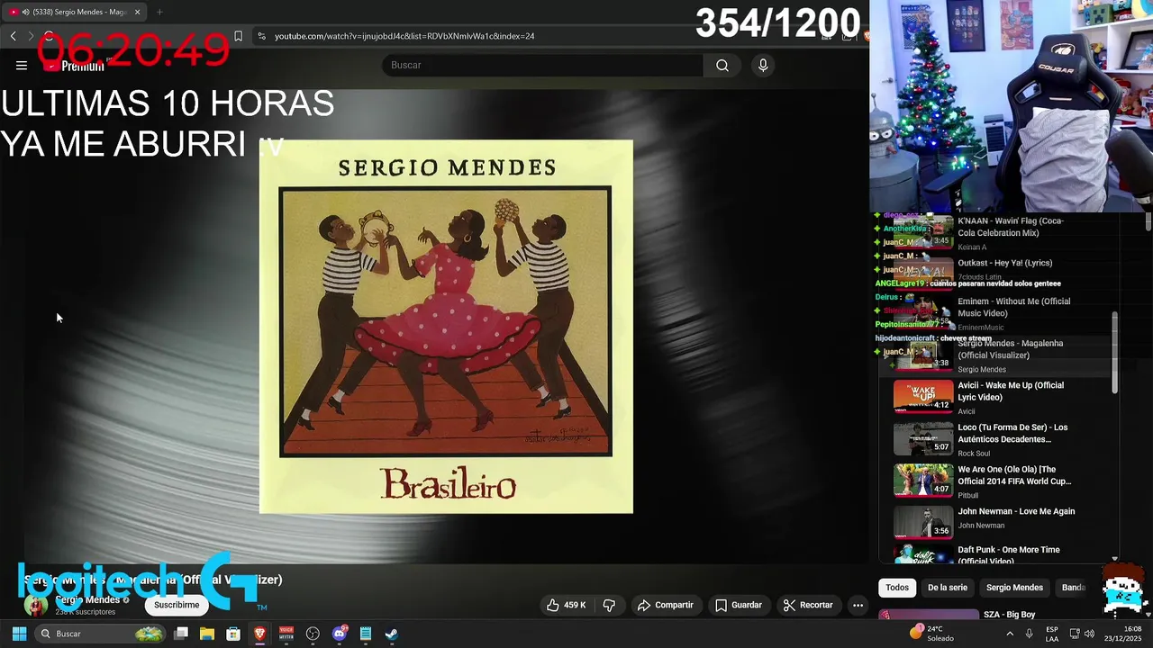Click the youtube.com address bar URL
The width and height of the screenshot is (1153, 648).
[404, 36]
